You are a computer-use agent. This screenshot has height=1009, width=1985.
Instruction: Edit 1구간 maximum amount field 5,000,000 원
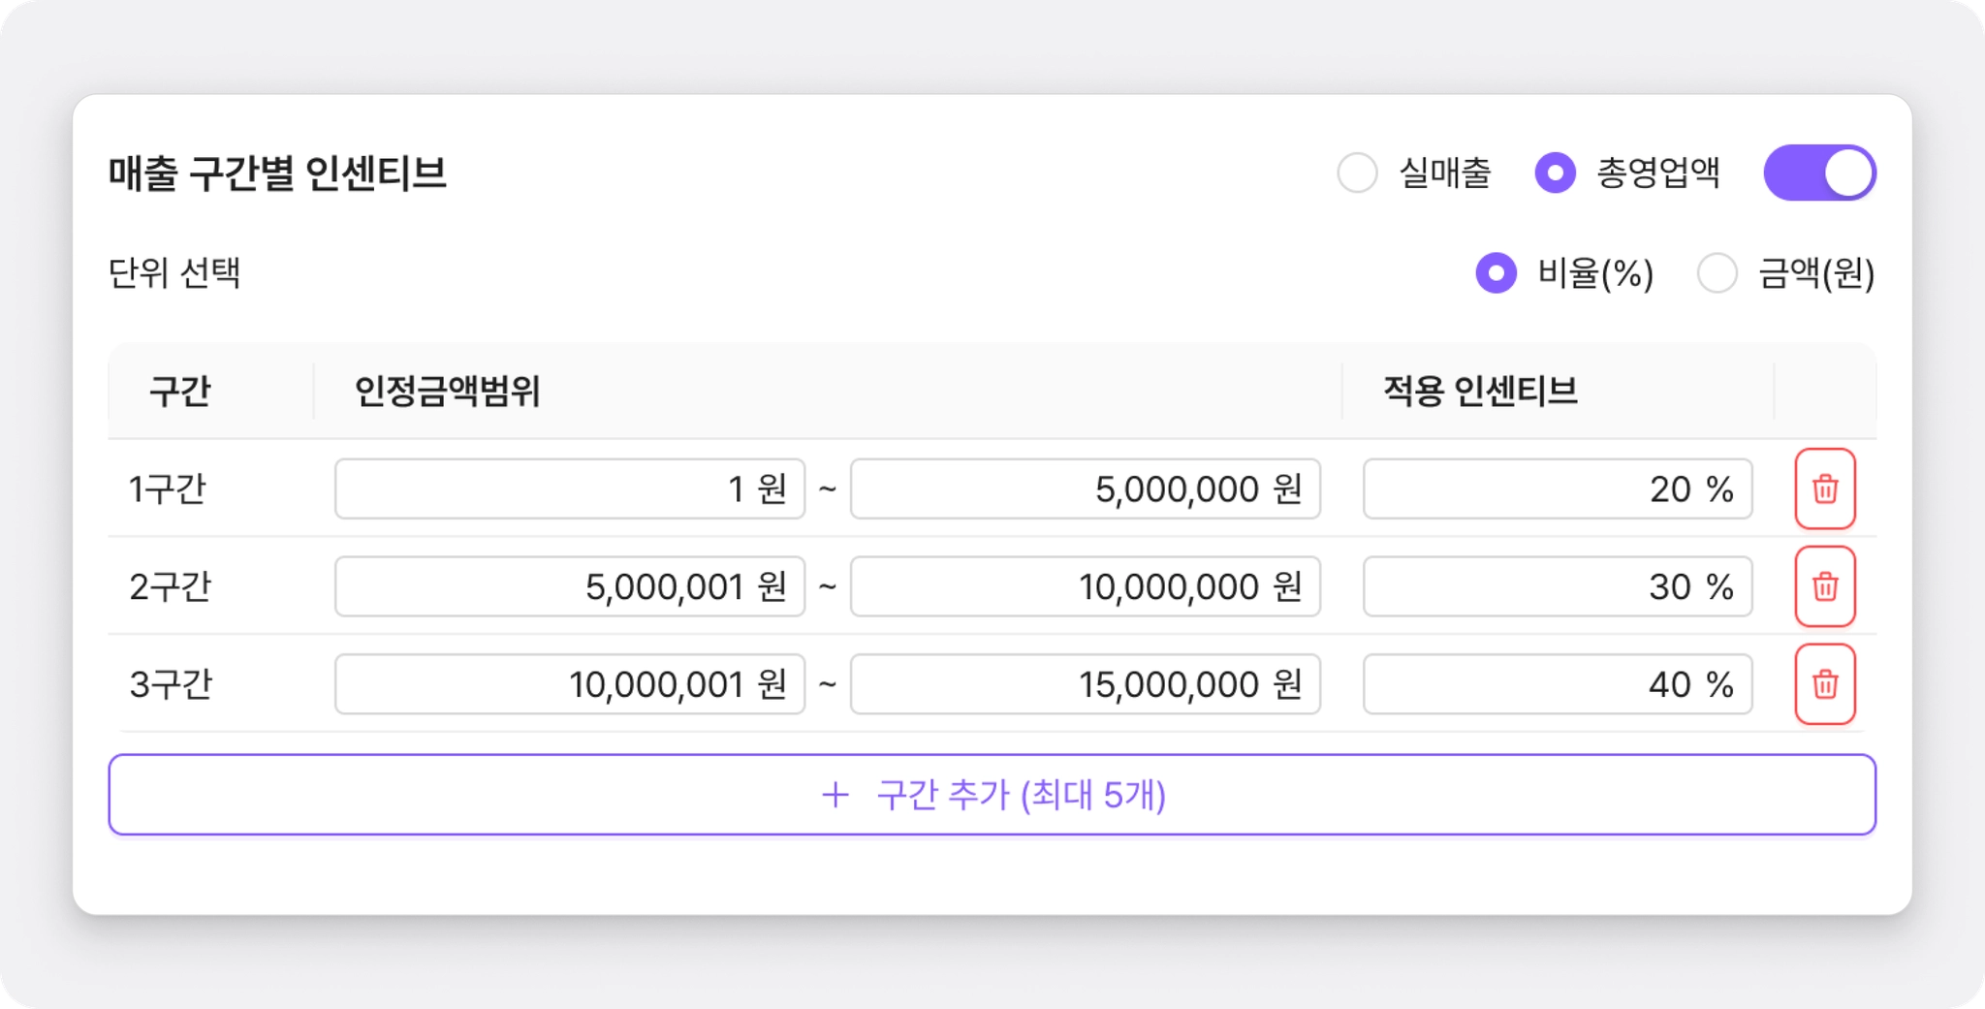pos(1086,489)
